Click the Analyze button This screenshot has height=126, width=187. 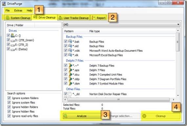[82, 116]
